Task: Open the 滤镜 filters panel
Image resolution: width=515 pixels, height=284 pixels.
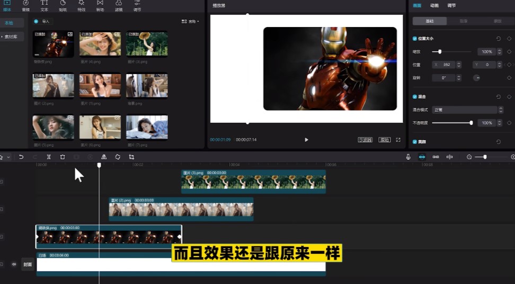Action: (x=119, y=6)
